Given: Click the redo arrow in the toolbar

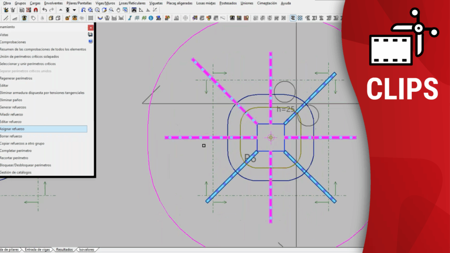Looking at the screenshot, I should 51,10.
